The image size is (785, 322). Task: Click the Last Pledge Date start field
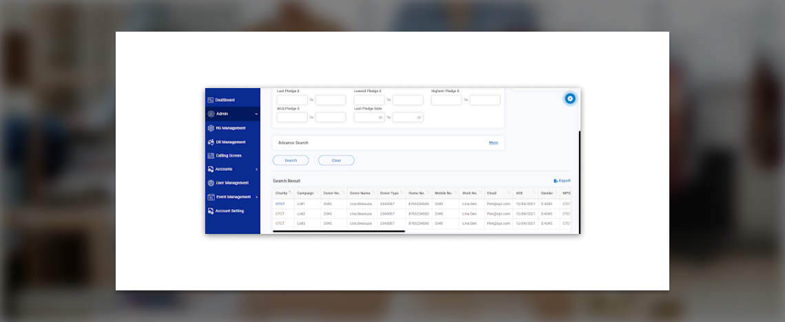pos(369,118)
